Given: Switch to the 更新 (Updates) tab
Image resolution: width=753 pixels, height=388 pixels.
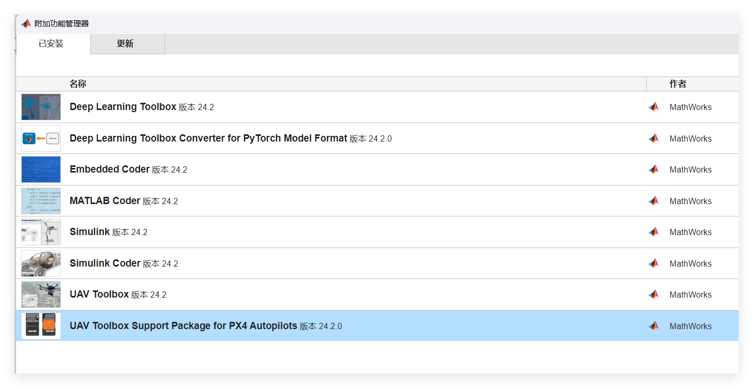Looking at the screenshot, I should coord(125,44).
